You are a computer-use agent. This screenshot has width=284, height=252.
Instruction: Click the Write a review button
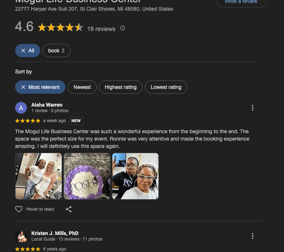click(241, 2)
